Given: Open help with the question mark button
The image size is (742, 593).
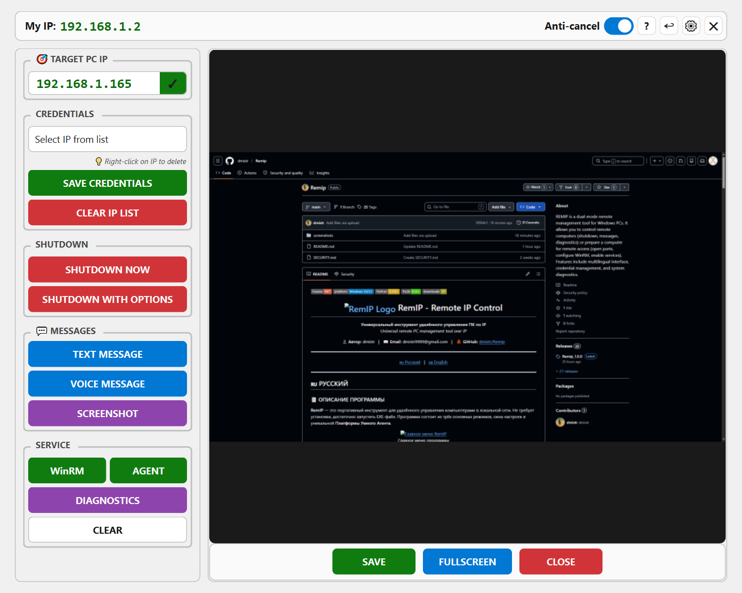Looking at the screenshot, I should point(647,26).
